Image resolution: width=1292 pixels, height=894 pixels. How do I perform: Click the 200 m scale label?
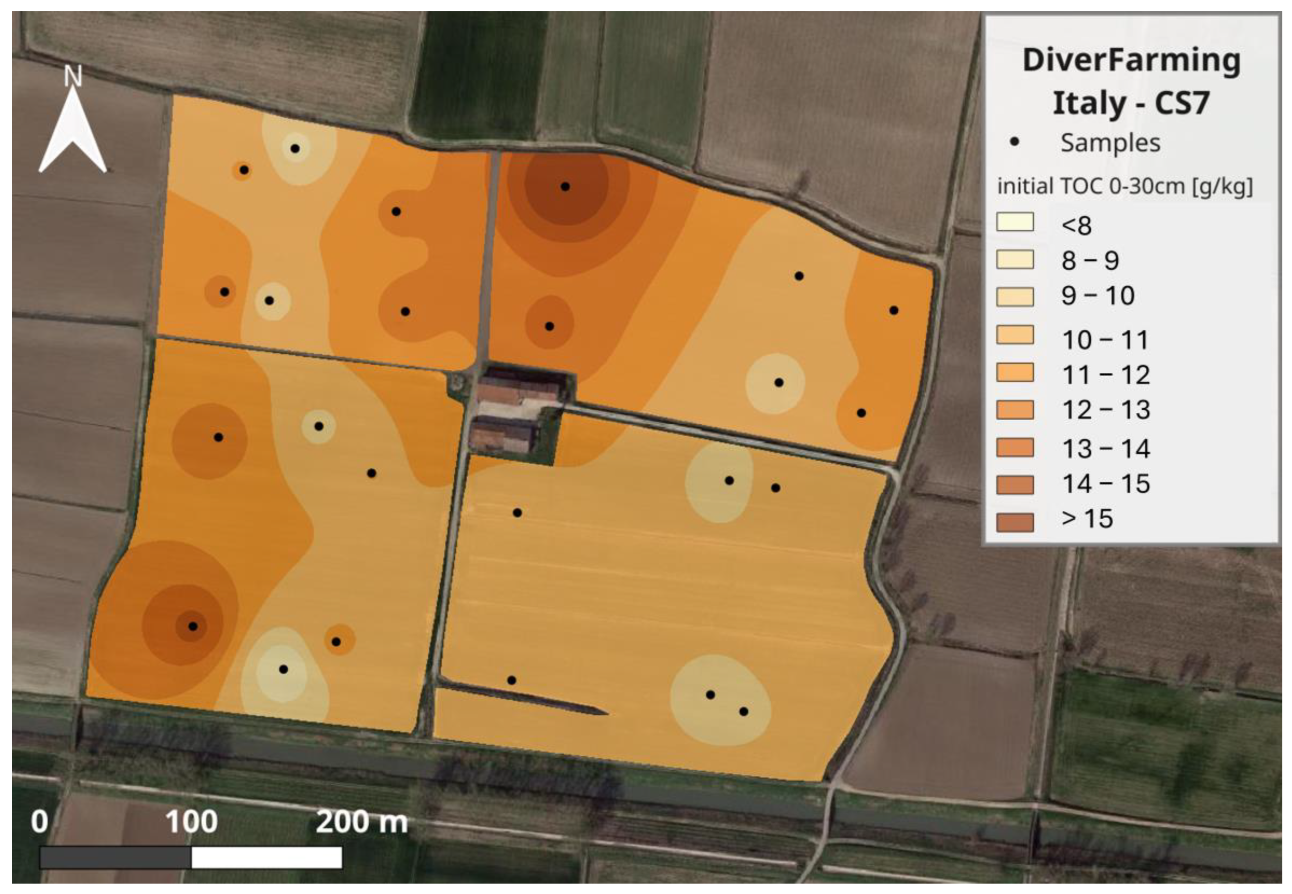(x=361, y=822)
